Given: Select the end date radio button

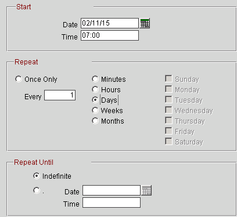Looking at the screenshot, I should (x=37, y=190).
